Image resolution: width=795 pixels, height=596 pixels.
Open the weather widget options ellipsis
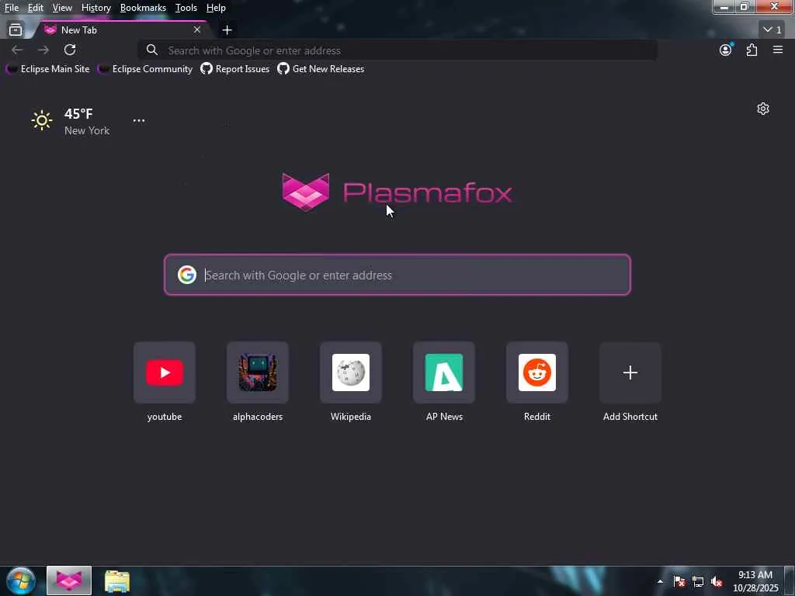[x=139, y=120]
